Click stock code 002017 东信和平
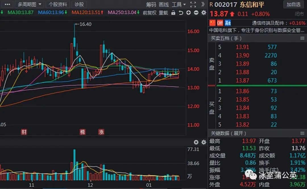This screenshot has width=307, height=189. click(239, 5)
